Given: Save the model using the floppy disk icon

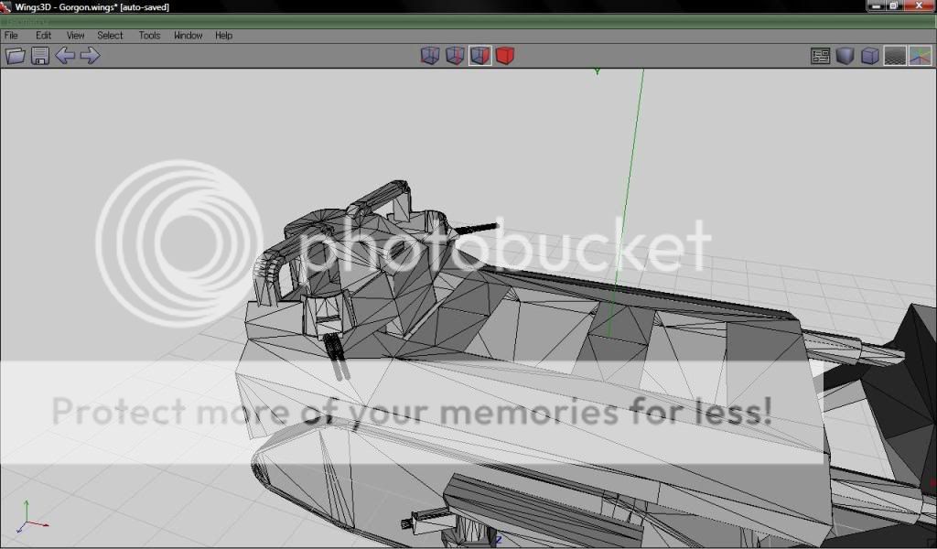Looking at the screenshot, I should [x=40, y=56].
